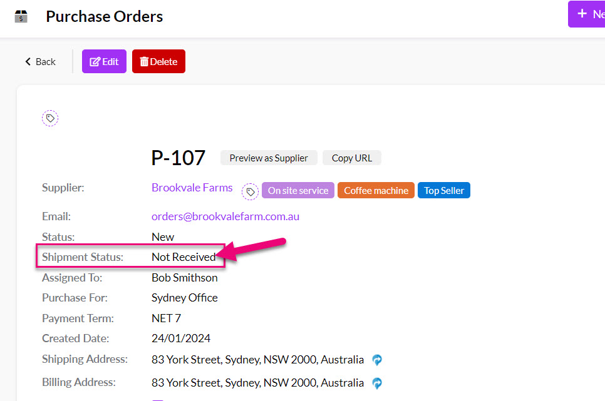Open map for Shipping Address

[377, 360]
